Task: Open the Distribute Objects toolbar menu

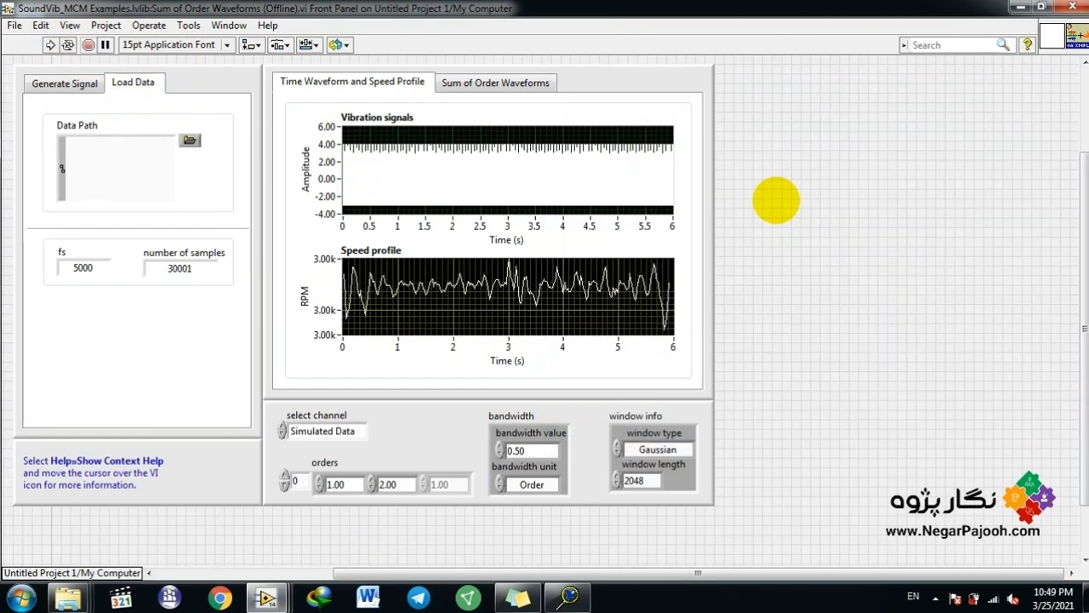Action: [280, 45]
